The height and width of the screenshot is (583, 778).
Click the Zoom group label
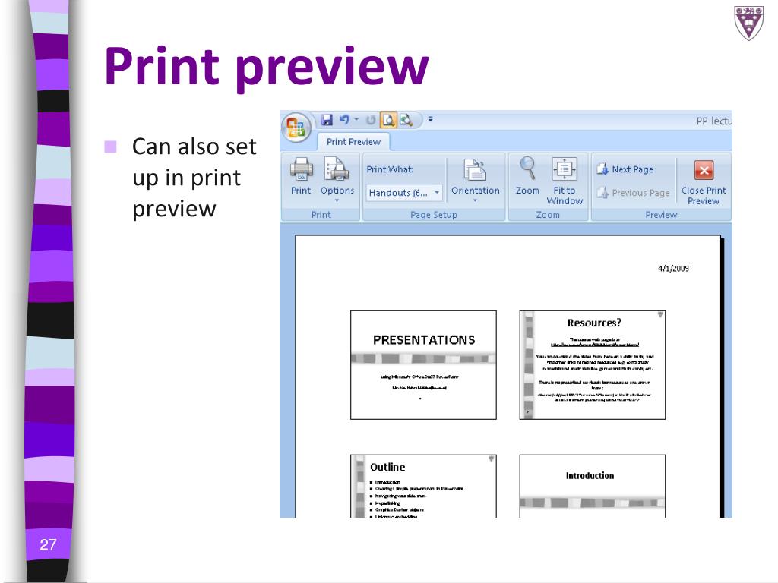click(x=548, y=215)
